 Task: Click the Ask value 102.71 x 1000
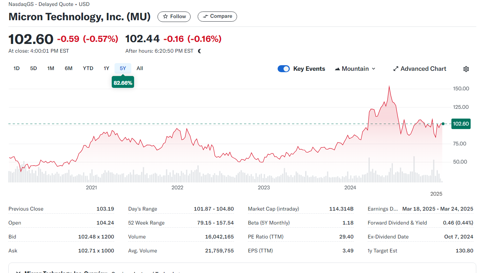96,251
